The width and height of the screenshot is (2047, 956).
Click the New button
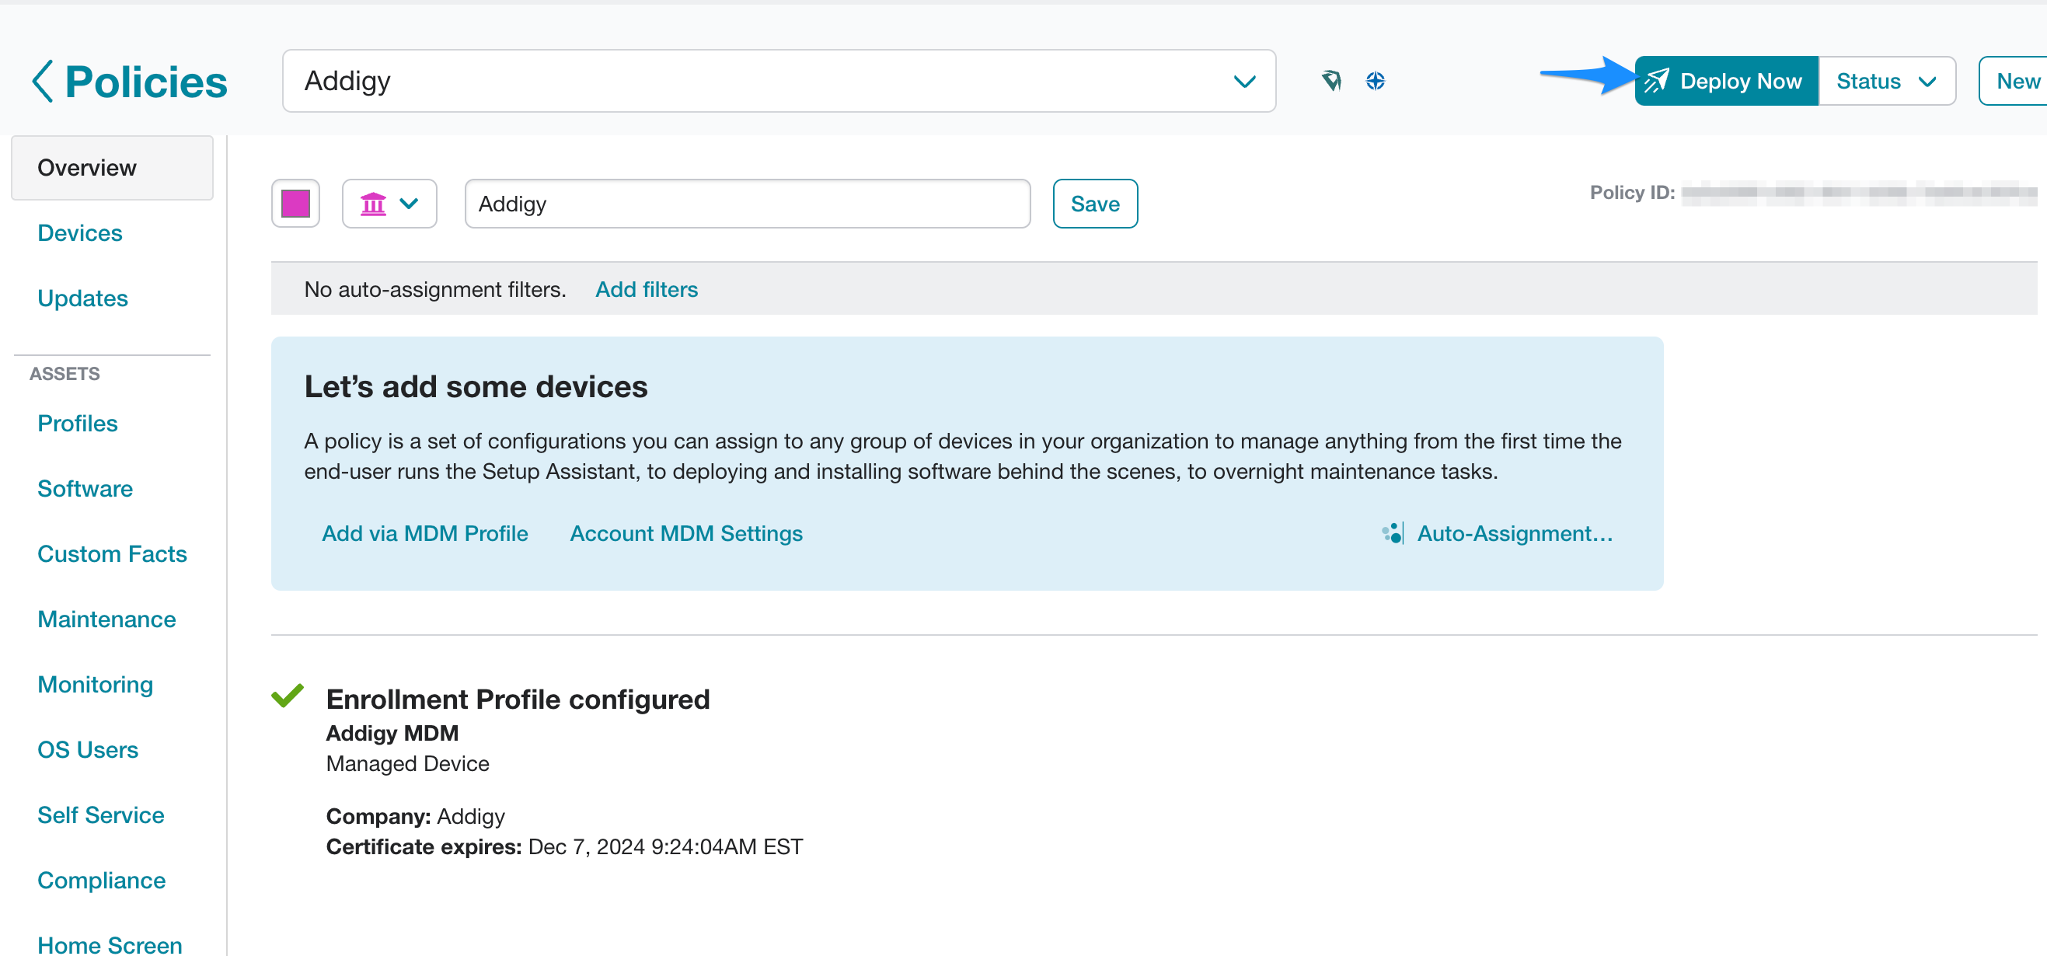click(x=2015, y=81)
